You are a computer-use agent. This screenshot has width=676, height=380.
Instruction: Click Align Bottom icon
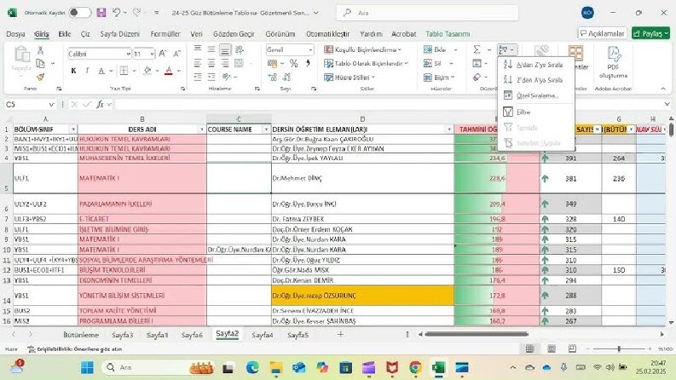click(225, 50)
